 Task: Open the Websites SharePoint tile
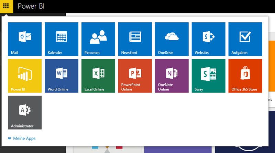pos(209,39)
